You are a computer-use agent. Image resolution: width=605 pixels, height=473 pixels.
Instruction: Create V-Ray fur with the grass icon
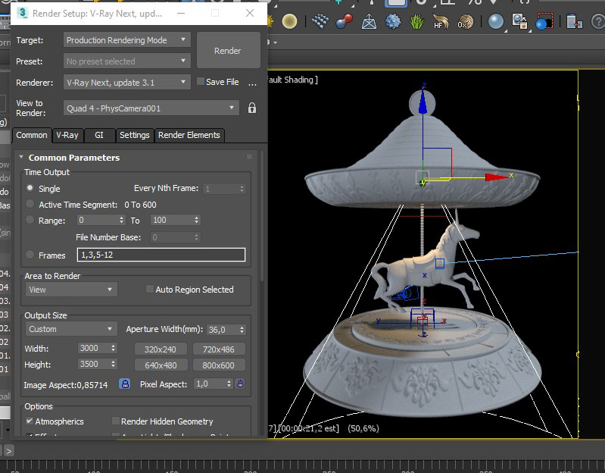point(416,22)
